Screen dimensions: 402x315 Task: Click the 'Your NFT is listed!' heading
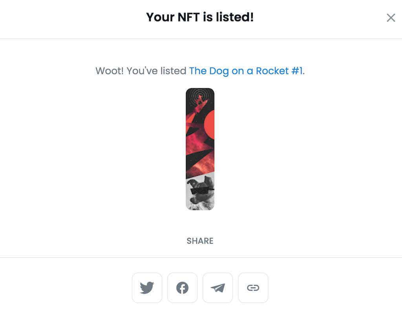[x=200, y=17]
